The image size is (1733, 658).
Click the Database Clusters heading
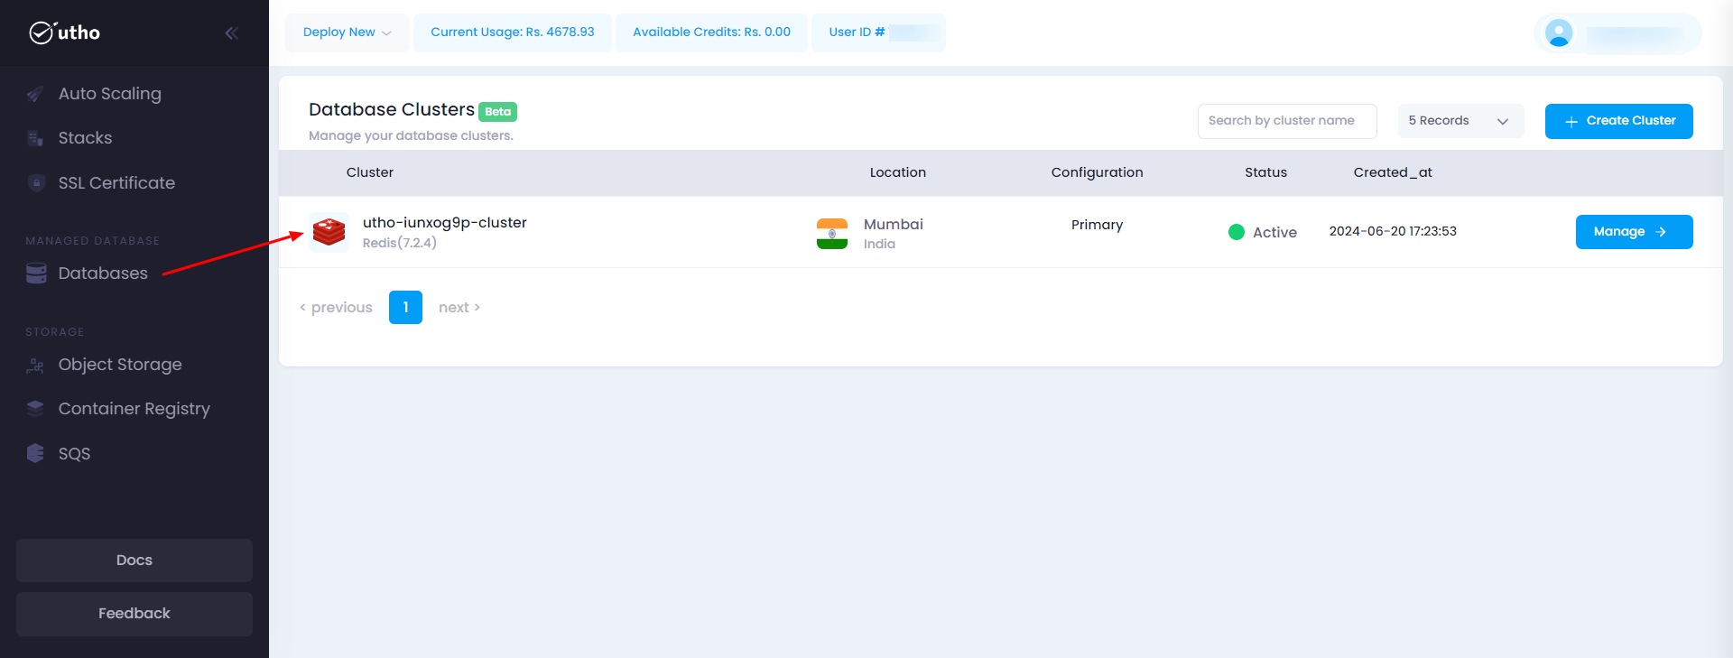click(392, 110)
